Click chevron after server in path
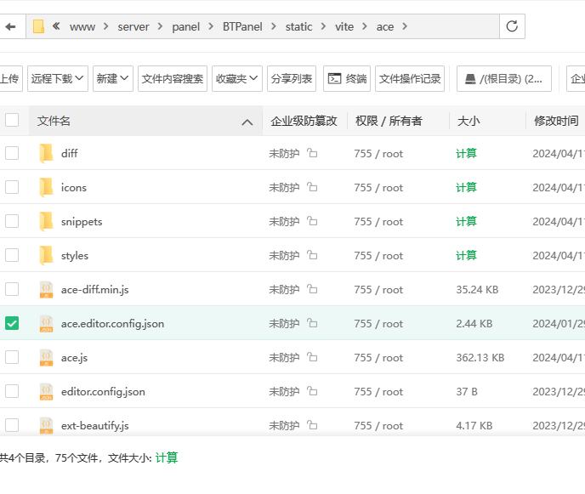 160,26
